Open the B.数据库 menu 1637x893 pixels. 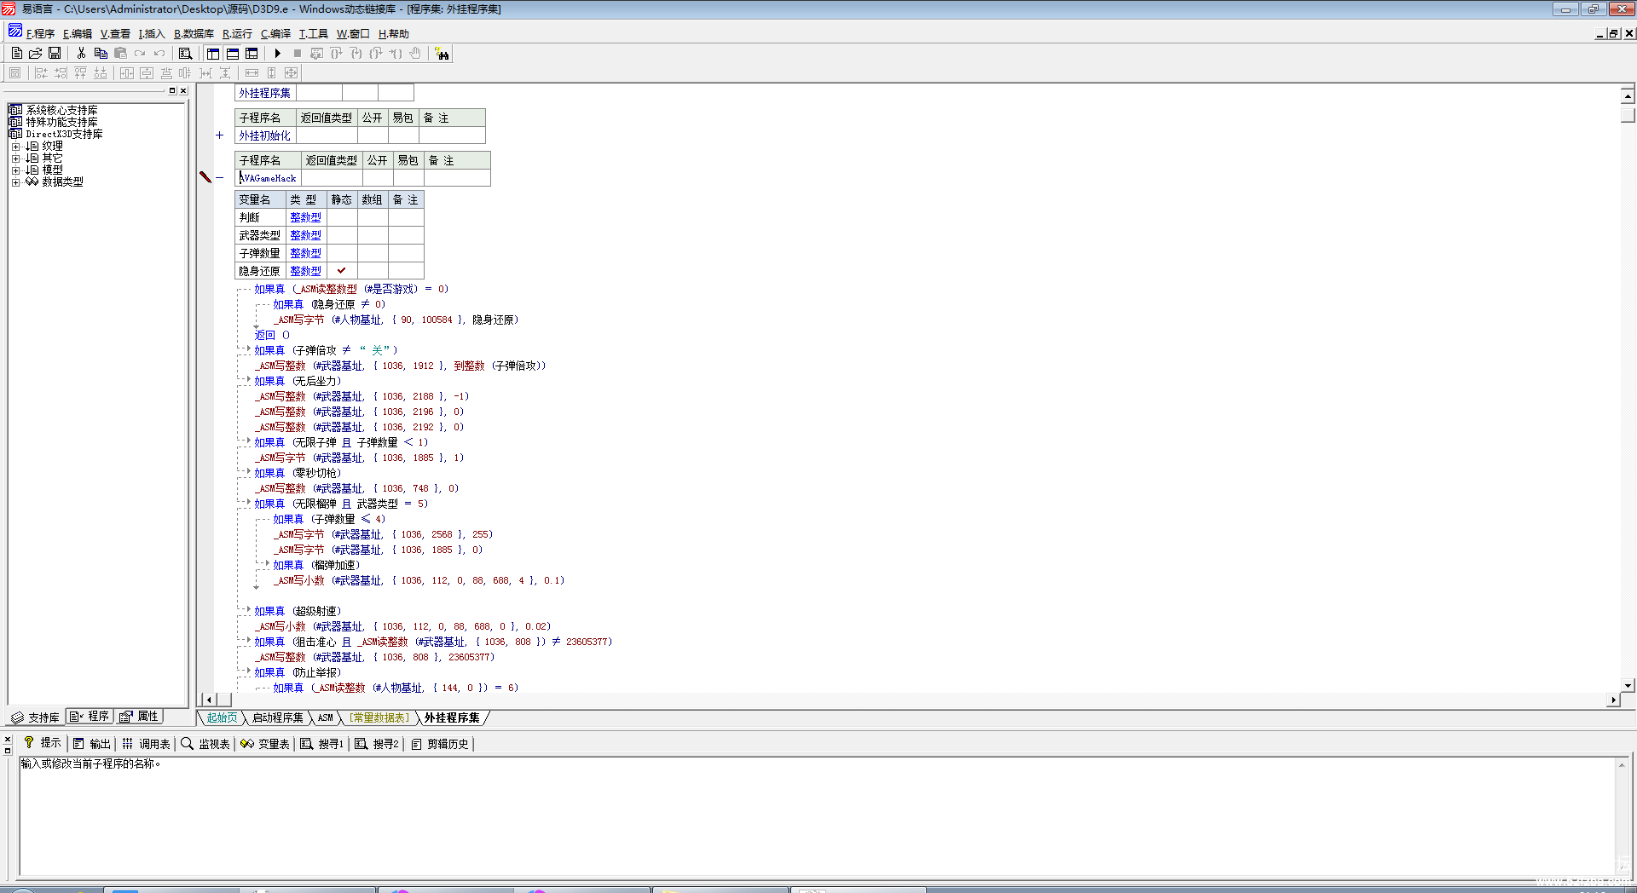pos(194,34)
